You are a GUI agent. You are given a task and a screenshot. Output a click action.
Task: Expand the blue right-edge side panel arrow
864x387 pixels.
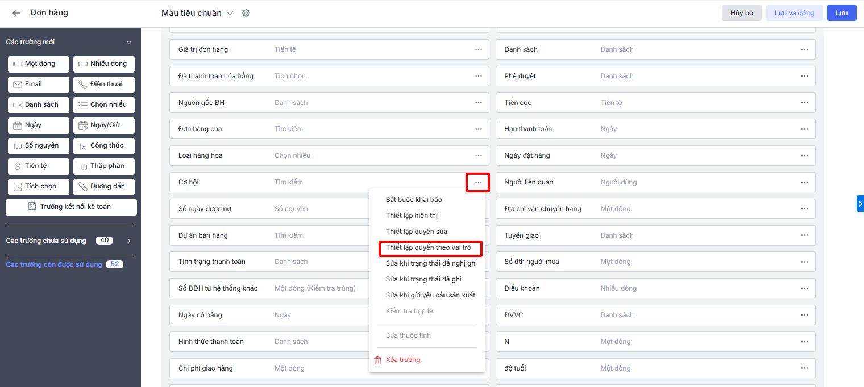click(x=860, y=203)
